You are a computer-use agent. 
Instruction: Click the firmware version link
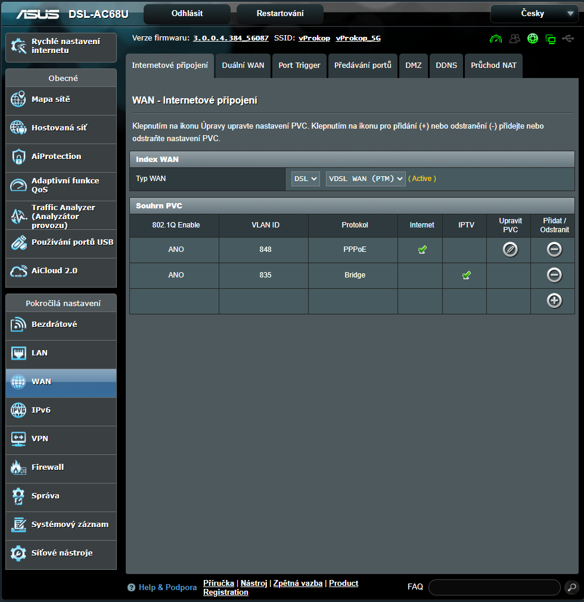pyautogui.click(x=231, y=38)
